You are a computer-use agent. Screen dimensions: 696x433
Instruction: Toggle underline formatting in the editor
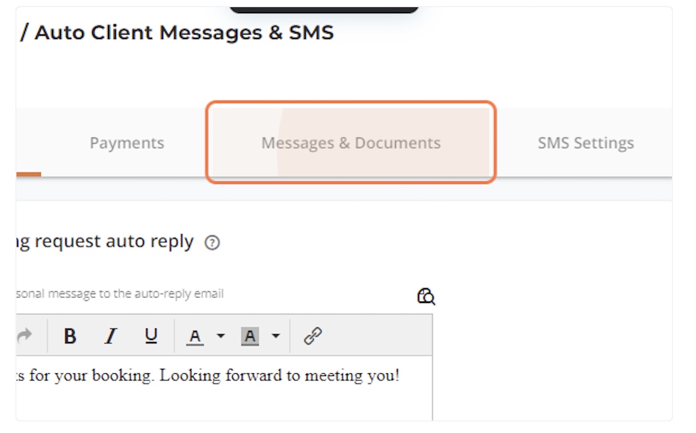tap(151, 335)
